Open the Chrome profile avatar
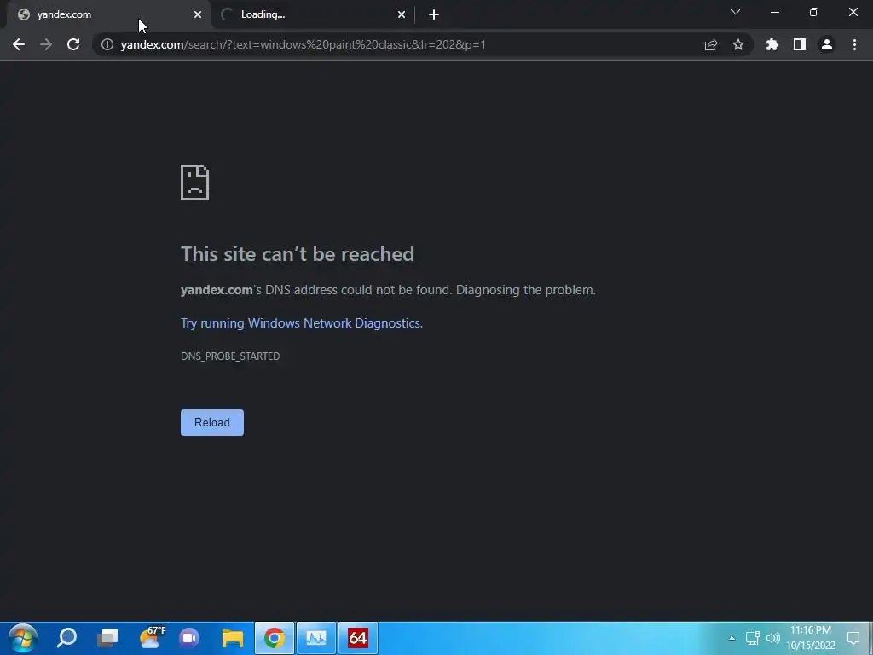 tap(827, 44)
